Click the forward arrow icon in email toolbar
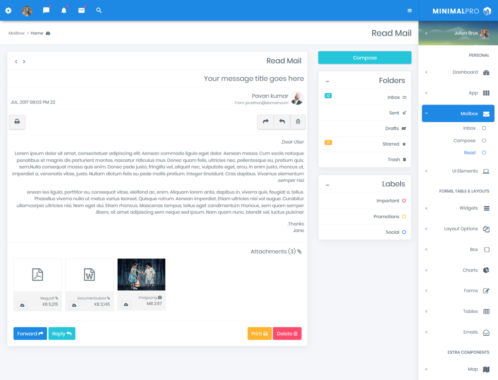 click(266, 122)
